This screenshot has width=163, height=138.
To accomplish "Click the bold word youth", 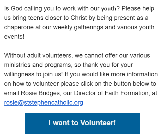I will [109, 9].
